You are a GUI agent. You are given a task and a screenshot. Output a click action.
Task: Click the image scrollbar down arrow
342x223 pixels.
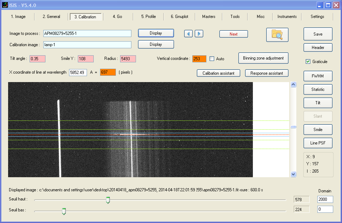click(x=293, y=174)
